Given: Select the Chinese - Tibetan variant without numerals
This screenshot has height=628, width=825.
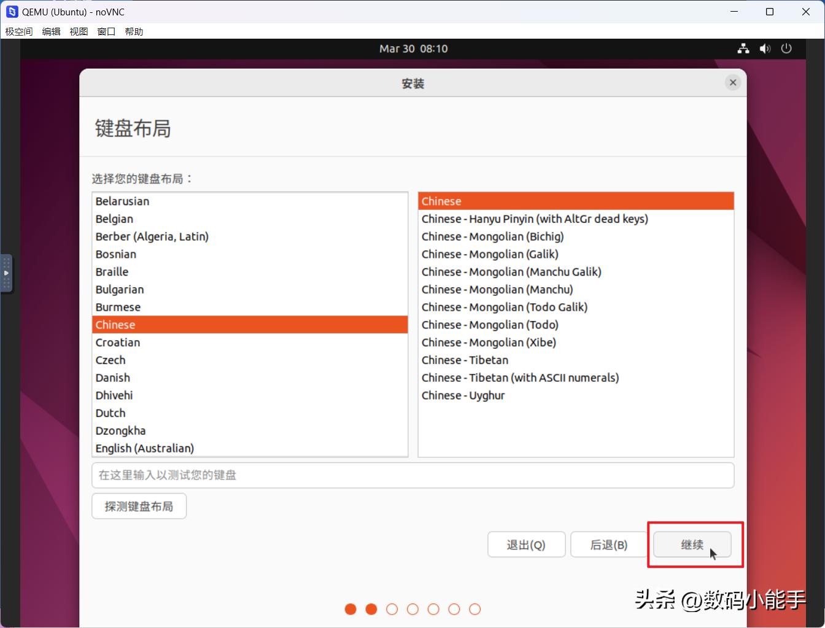Looking at the screenshot, I should [576, 360].
